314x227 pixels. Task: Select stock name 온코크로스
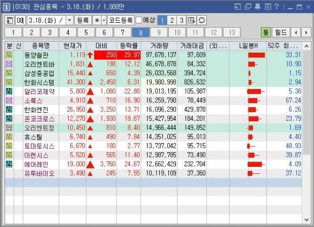tap(39, 119)
